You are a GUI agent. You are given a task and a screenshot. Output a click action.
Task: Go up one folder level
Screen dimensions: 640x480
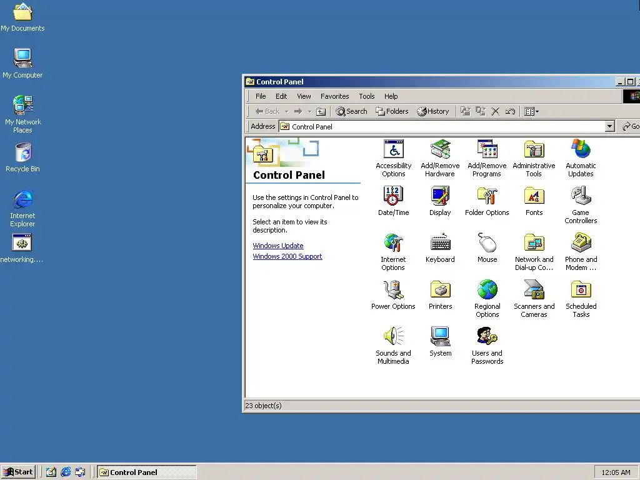(x=321, y=111)
